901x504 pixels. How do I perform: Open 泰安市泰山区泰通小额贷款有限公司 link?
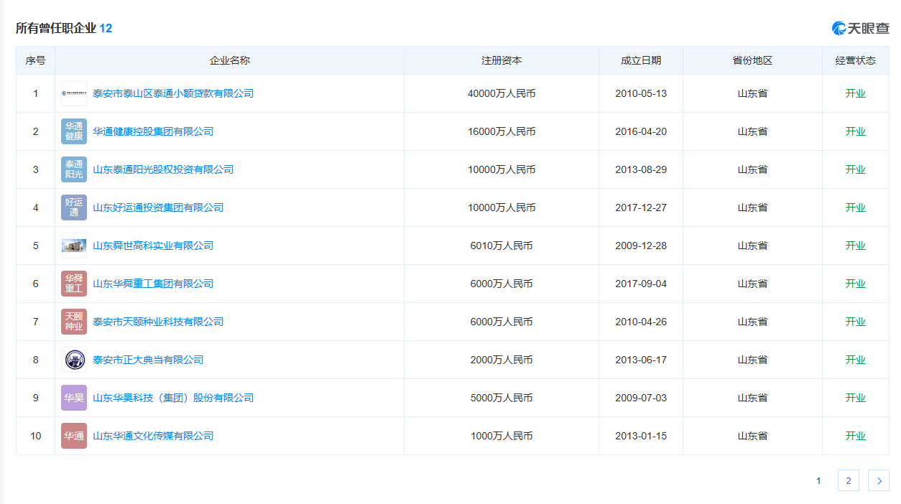[x=173, y=93]
